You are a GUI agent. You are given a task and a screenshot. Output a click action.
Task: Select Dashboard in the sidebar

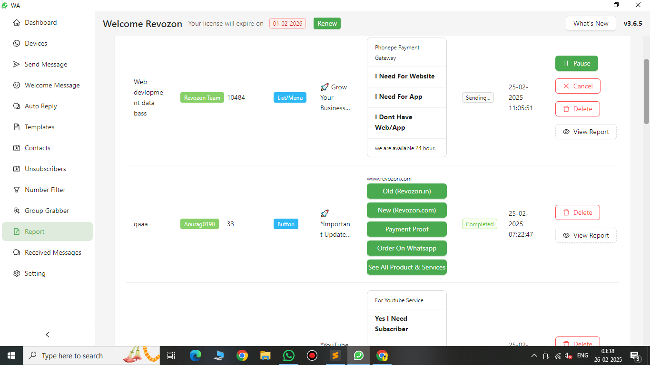point(48,22)
